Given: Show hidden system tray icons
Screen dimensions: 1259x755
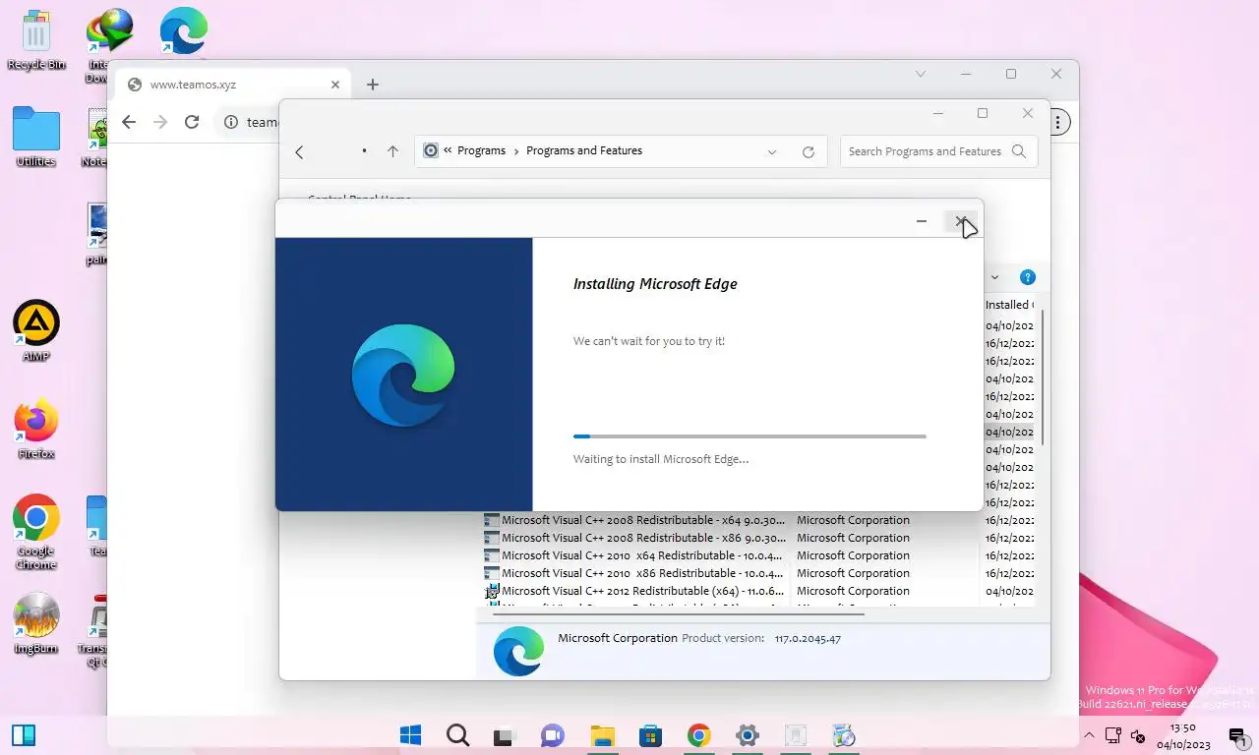Looking at the screenshot, I should coord(1089,735).
